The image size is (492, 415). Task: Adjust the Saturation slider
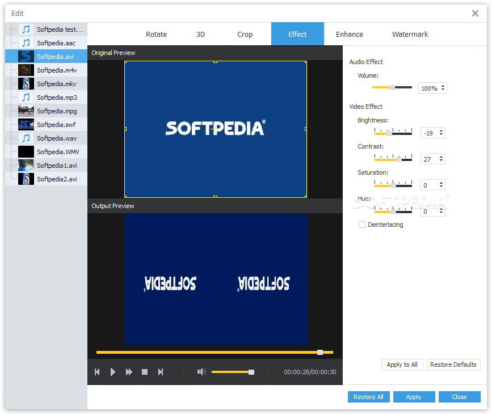pyautogui.click(x=393, y=184)
